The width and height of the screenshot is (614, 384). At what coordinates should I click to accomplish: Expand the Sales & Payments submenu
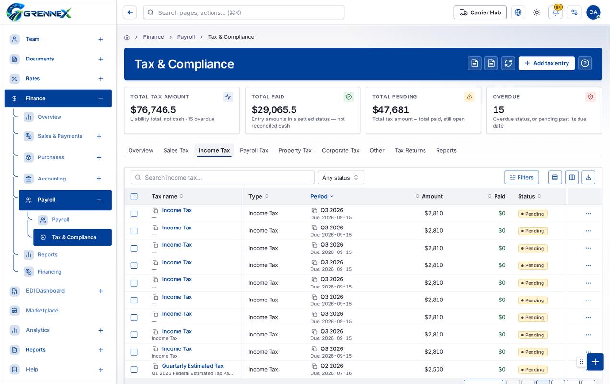(x=99, y=136)
